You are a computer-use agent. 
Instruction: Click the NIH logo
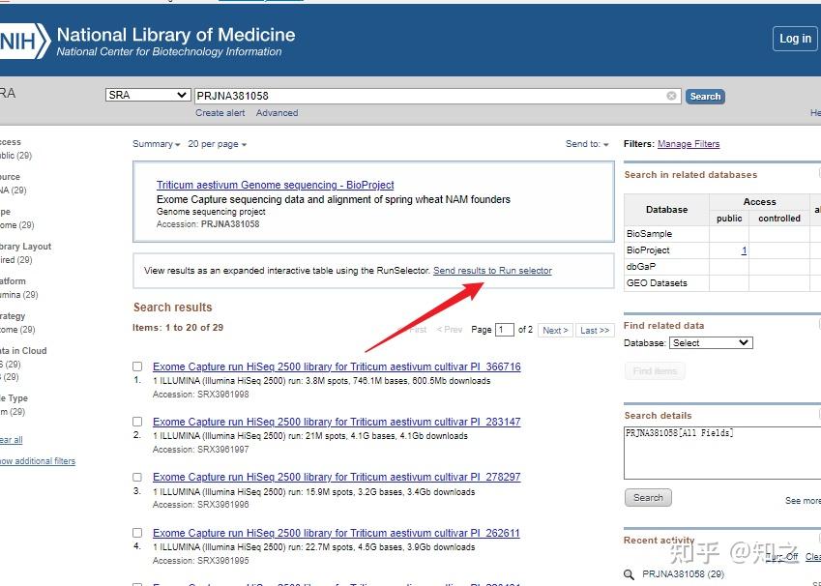coord(23,41)
